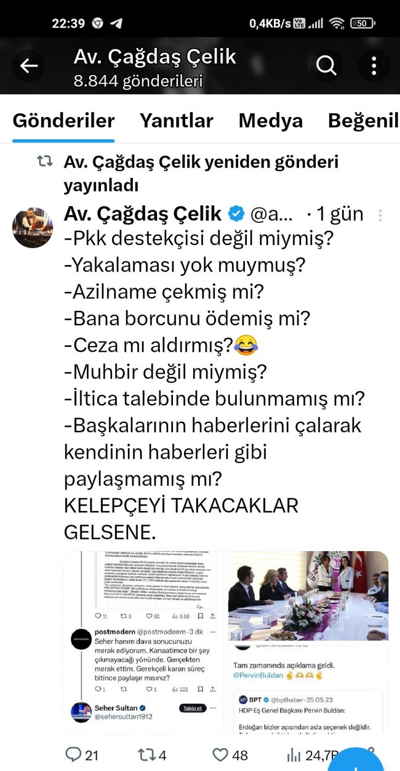400x771 pixels.
Task: Switch to the Yanıtlar tab
Action: coord(176,121)
